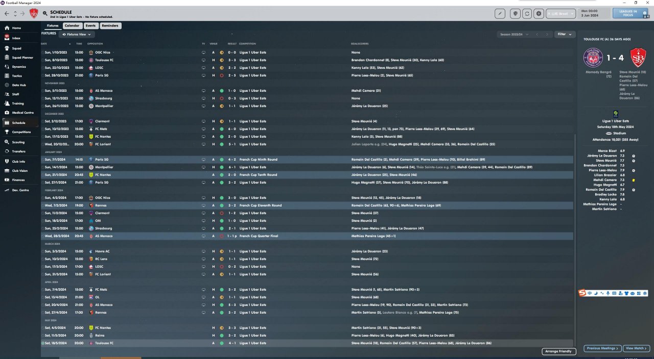Click Romain Del Castillo in the lineup ratings
The width and height of the screenshot is (654, 359).
pyautogui.click(x=600, y=190)
